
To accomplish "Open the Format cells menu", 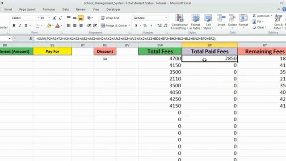I will pos(243,21).
